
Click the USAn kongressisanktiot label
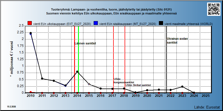point(124,81)
